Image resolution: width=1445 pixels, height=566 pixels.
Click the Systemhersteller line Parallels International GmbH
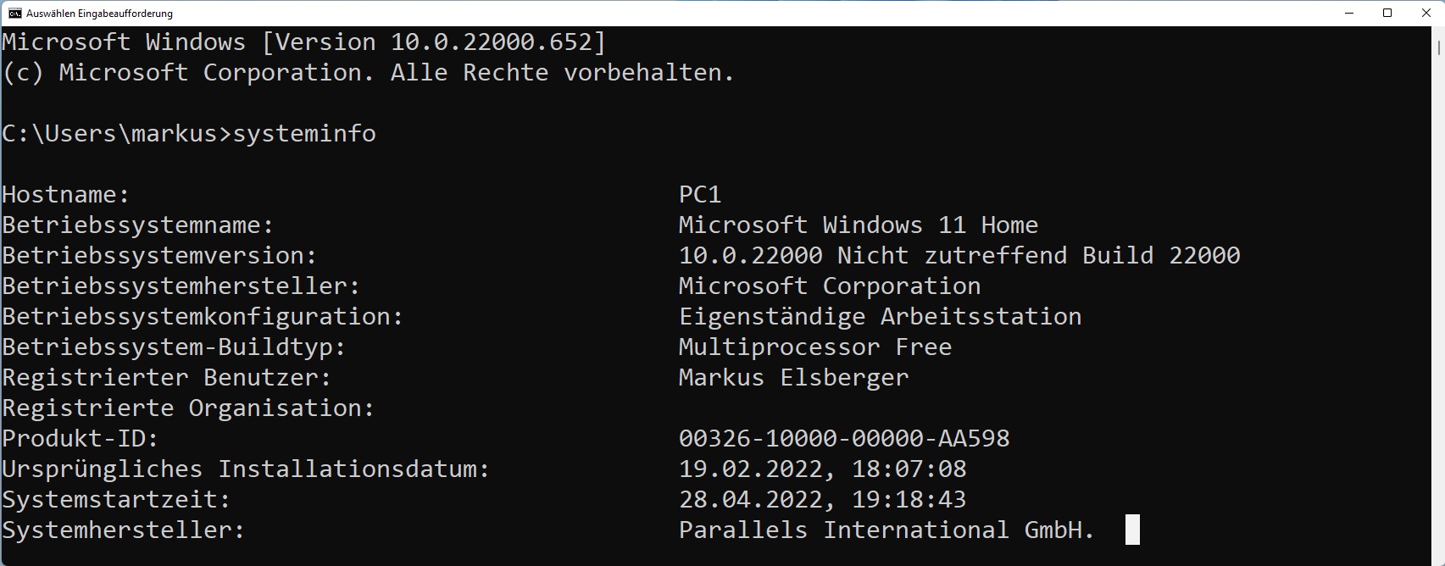(885, 530)
